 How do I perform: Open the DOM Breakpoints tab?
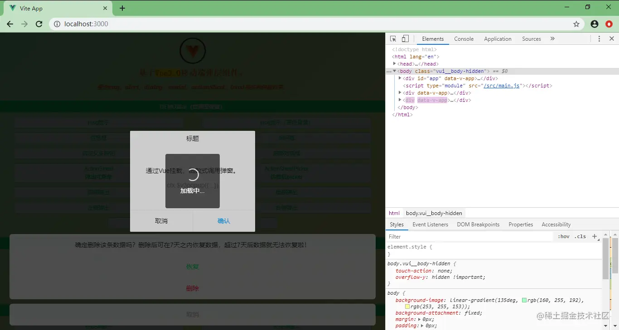point(478,225)
